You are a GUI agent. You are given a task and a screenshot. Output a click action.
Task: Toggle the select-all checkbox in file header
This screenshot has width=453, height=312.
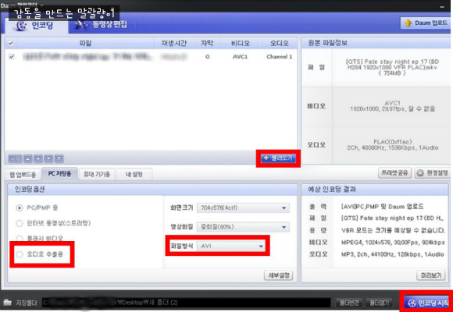pyautogui.click(x=11, y=44)
